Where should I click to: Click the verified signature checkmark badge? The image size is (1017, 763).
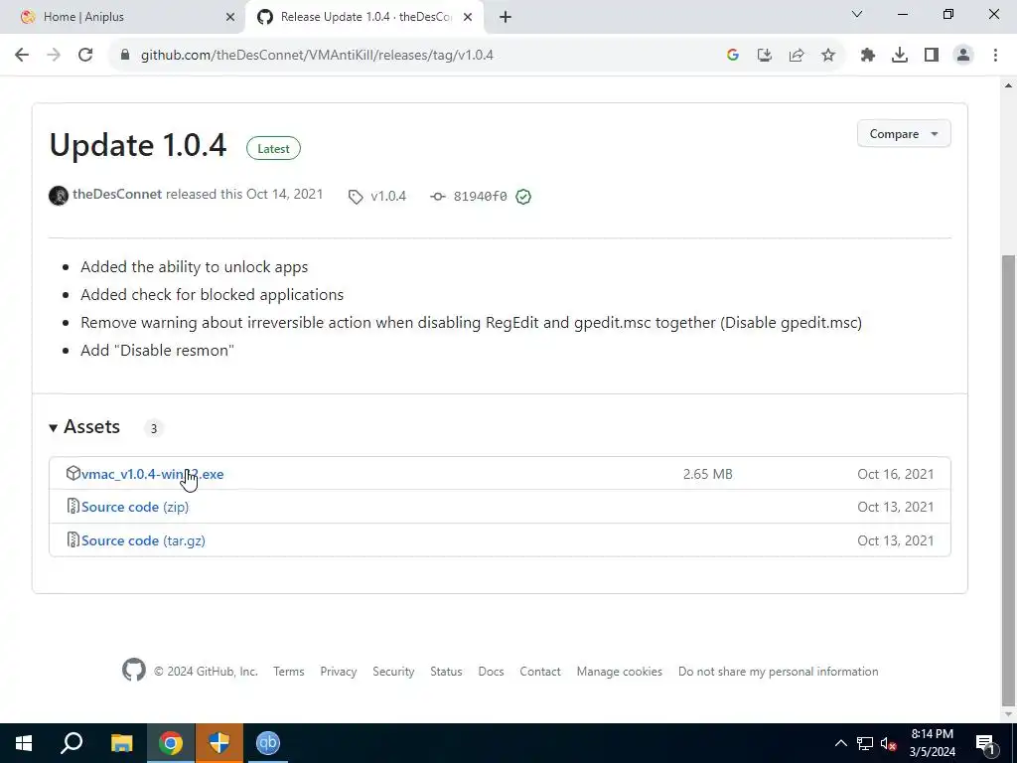[523, 197]
